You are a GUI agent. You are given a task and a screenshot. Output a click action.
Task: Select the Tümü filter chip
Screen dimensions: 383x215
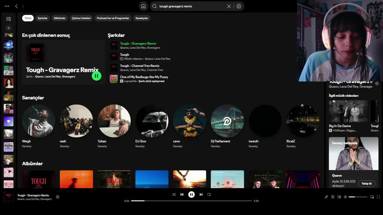pyautogui.click(x=28, y=18)
